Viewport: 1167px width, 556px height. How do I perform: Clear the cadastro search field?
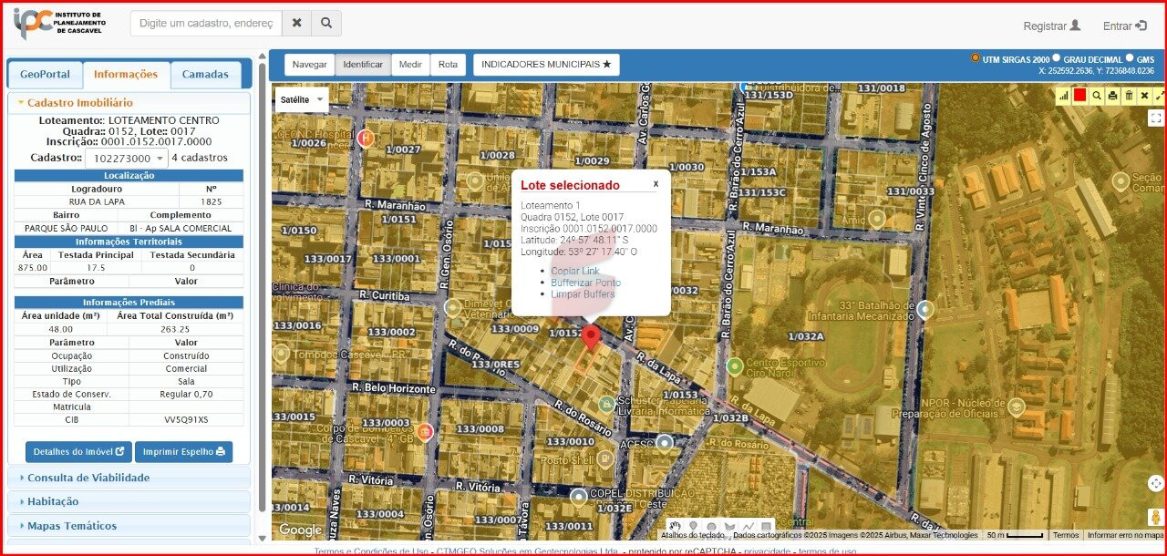tap(296, 24)
